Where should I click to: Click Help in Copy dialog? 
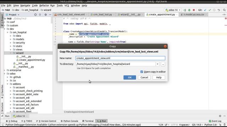(x=159, y=78)
